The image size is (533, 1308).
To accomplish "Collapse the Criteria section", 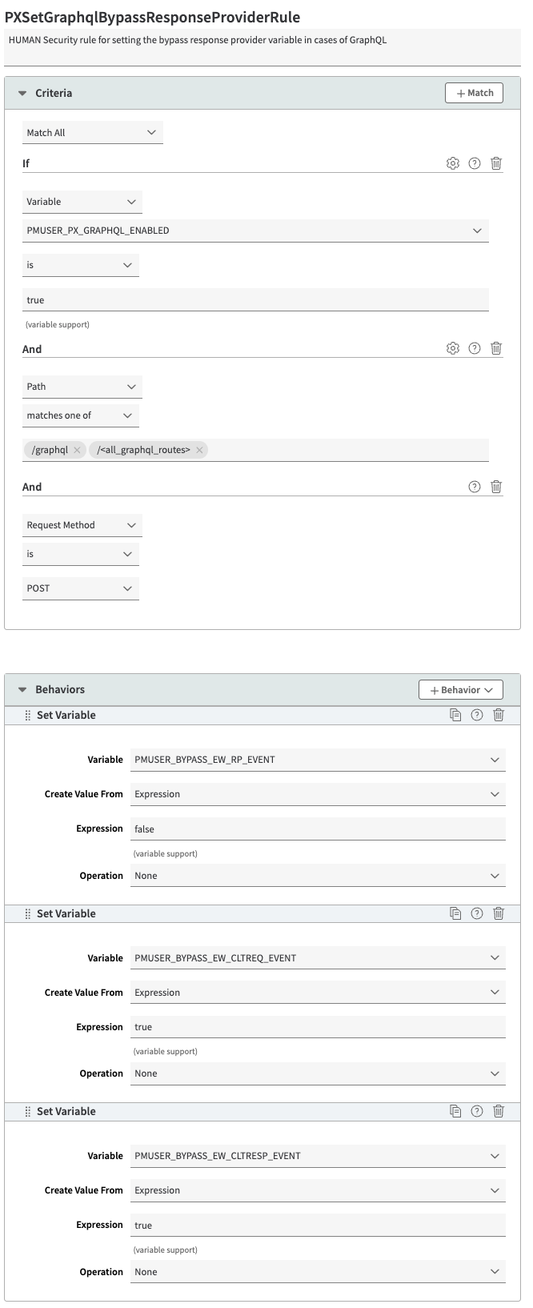I will pyautogui.click(x=22, y=94).
